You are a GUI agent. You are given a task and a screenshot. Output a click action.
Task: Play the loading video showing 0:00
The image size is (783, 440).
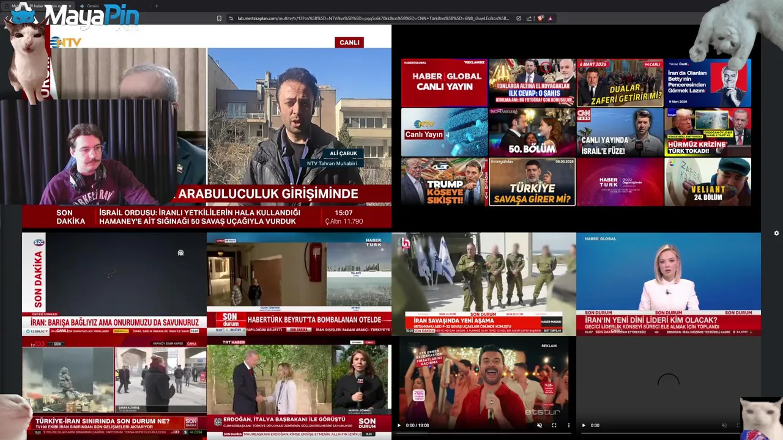[x=584, y=425]
